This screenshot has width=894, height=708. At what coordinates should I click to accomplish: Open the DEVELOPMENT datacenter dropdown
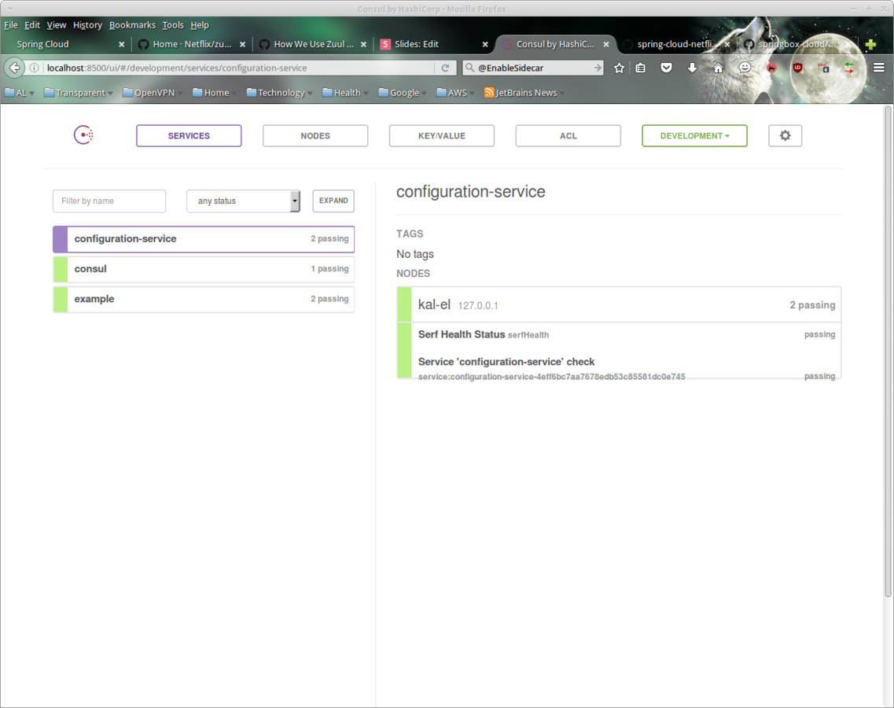coord(694,136)
